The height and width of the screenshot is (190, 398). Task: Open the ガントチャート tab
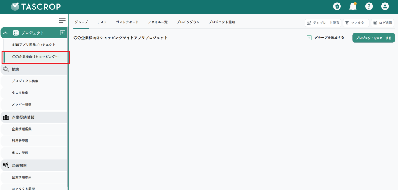(x=127, y=22)
